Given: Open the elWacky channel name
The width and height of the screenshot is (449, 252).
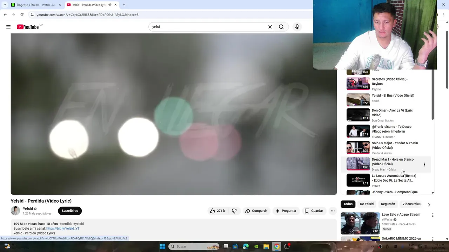Looking at the screenshot, I should pyautogui.click(x=387, y=220).
